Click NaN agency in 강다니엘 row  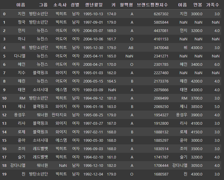click(63, 166)
